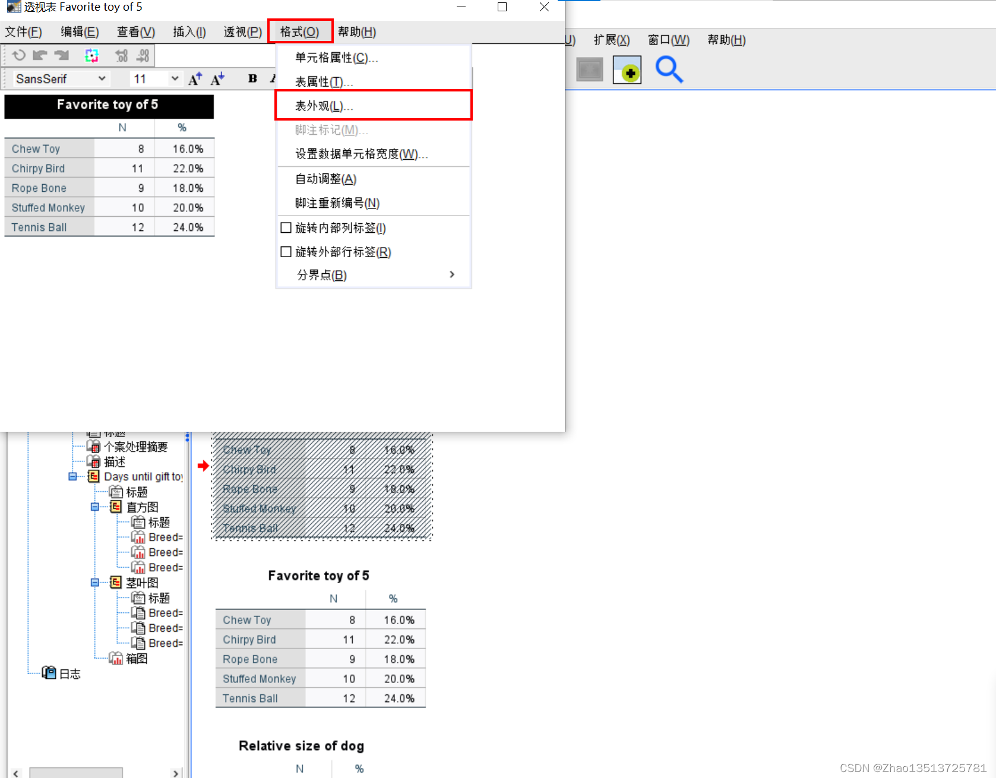This screenshot has width=996, height=778.
Task: Expand the 分界点 submenu arrow
Action: coord(452,274)
